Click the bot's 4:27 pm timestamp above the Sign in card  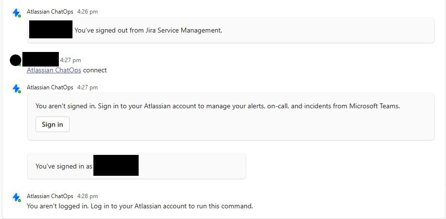click(88, 87)
